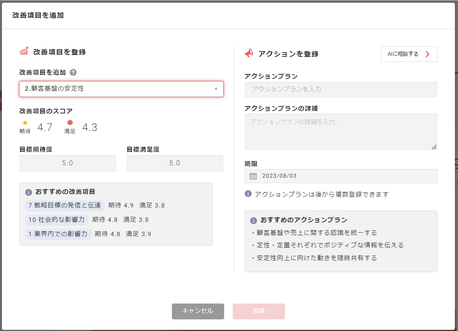Click the info icon beside アクションプランは後から複数登録できます

(x=248, y=194)
